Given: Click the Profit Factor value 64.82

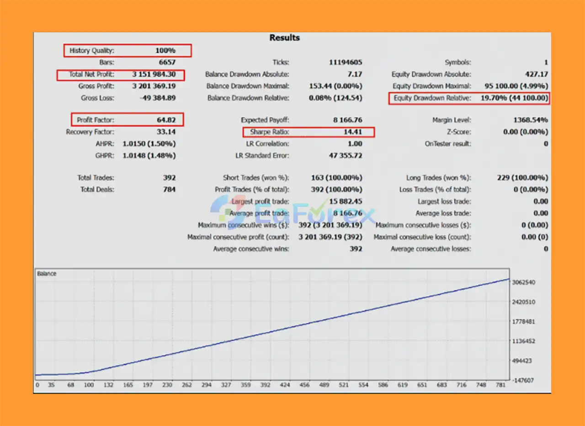Looking at the screenshot, I should (165, 120).
